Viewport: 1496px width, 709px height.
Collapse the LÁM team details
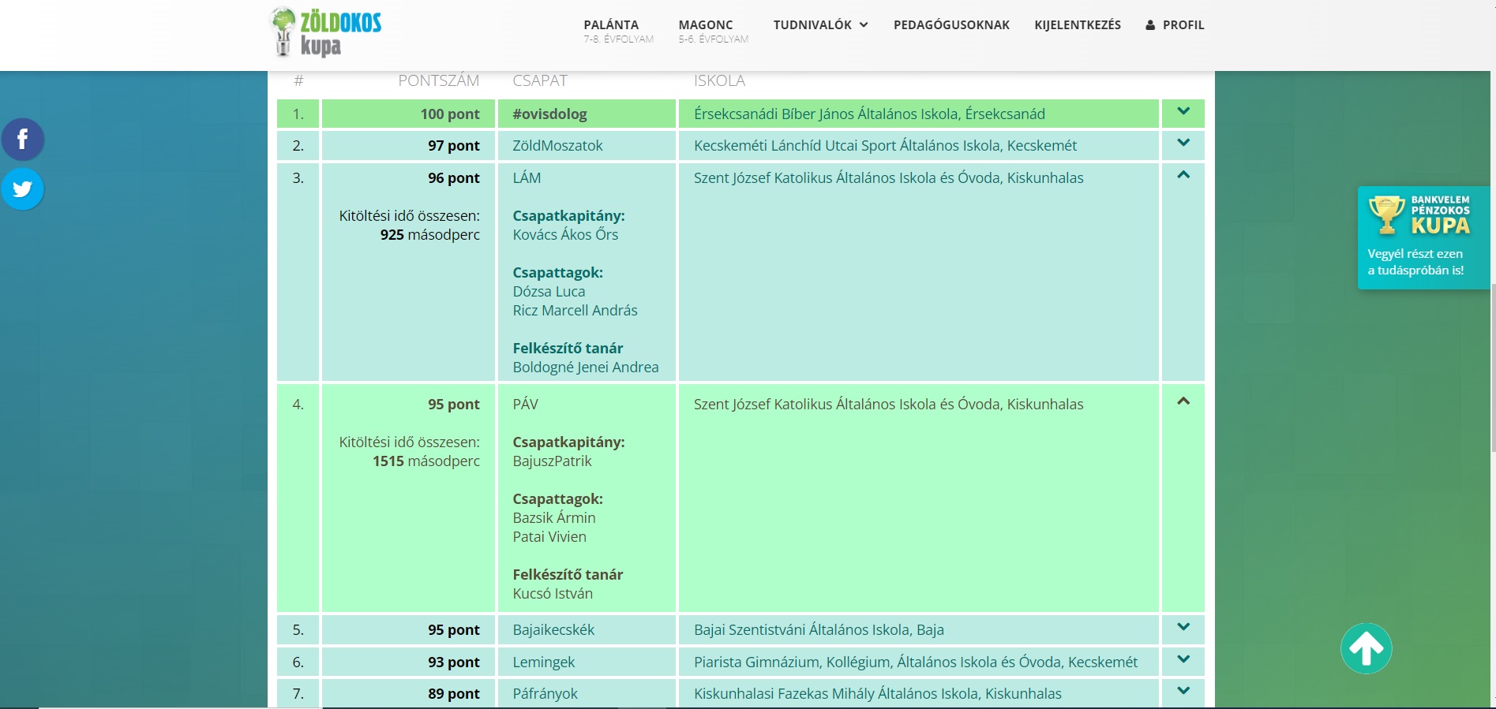[1183, 175]
